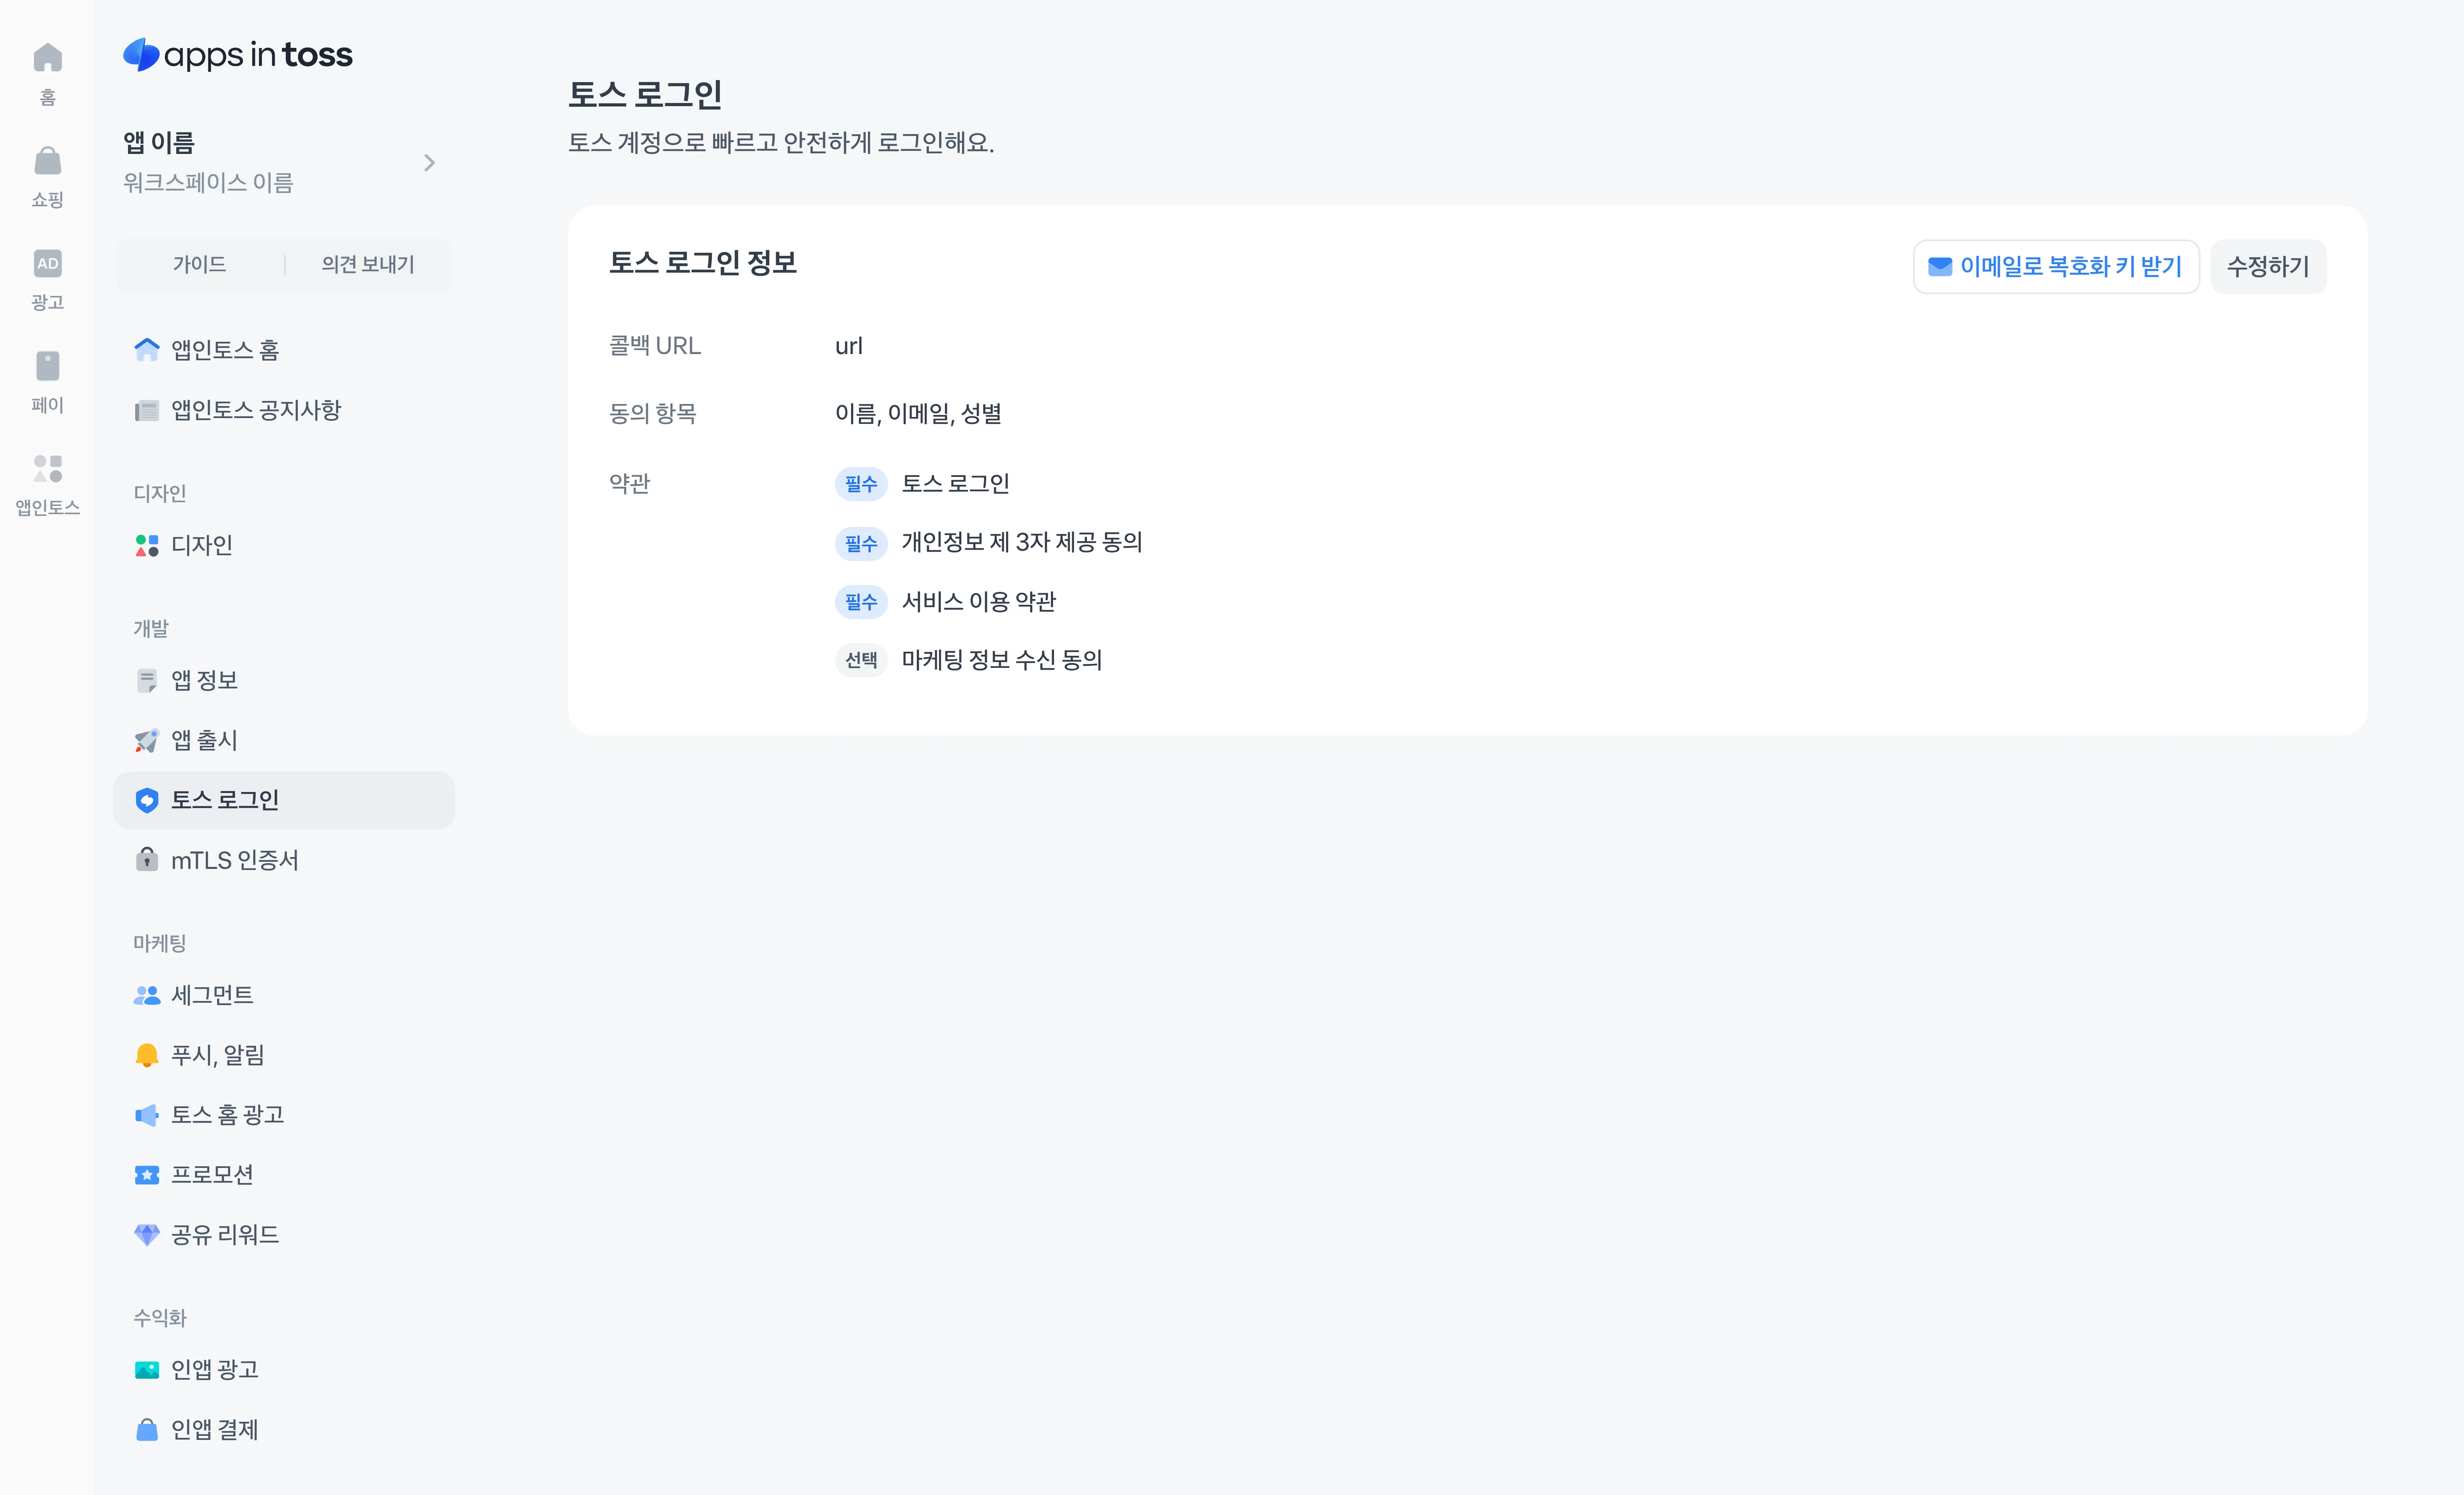The image size is (2464, 1495).
Task: Open 앱 출시 rocket menu item
Action: [x=204, y=741]
